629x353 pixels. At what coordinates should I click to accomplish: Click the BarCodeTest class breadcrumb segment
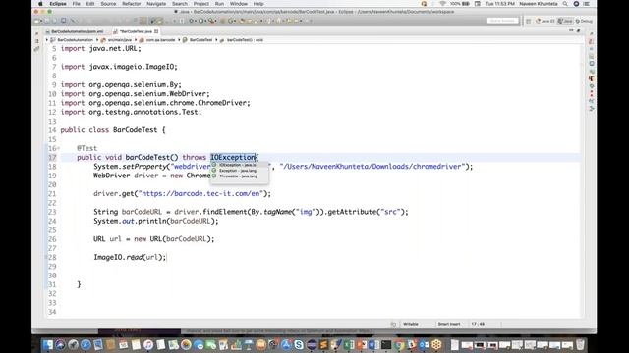pyautogui.click(x=198, y=40)
